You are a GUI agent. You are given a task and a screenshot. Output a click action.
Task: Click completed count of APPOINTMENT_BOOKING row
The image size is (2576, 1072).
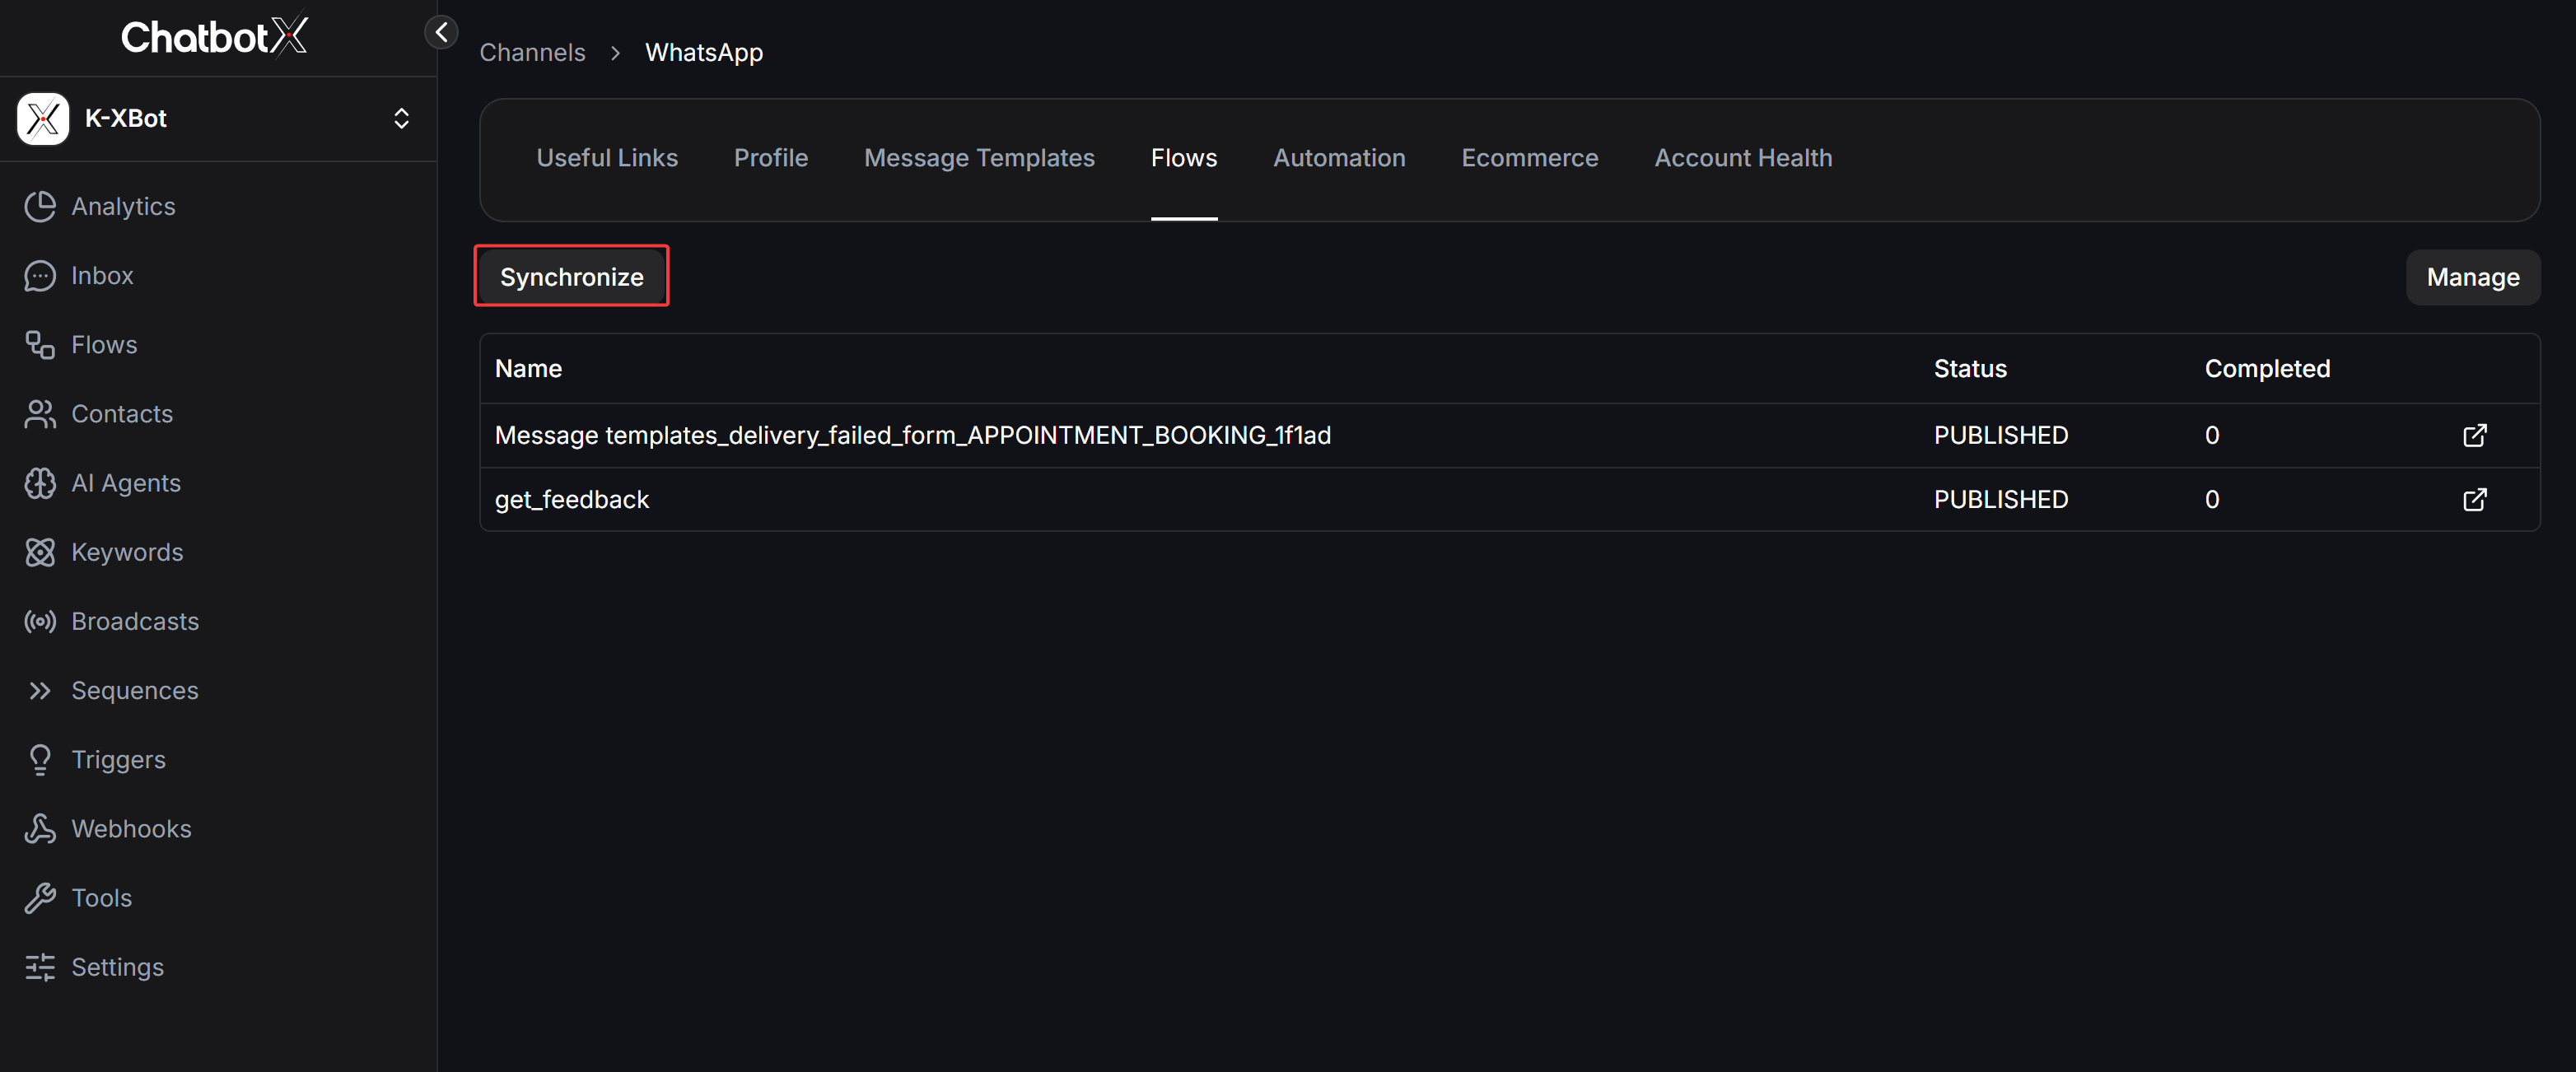tap(2212, 436)
